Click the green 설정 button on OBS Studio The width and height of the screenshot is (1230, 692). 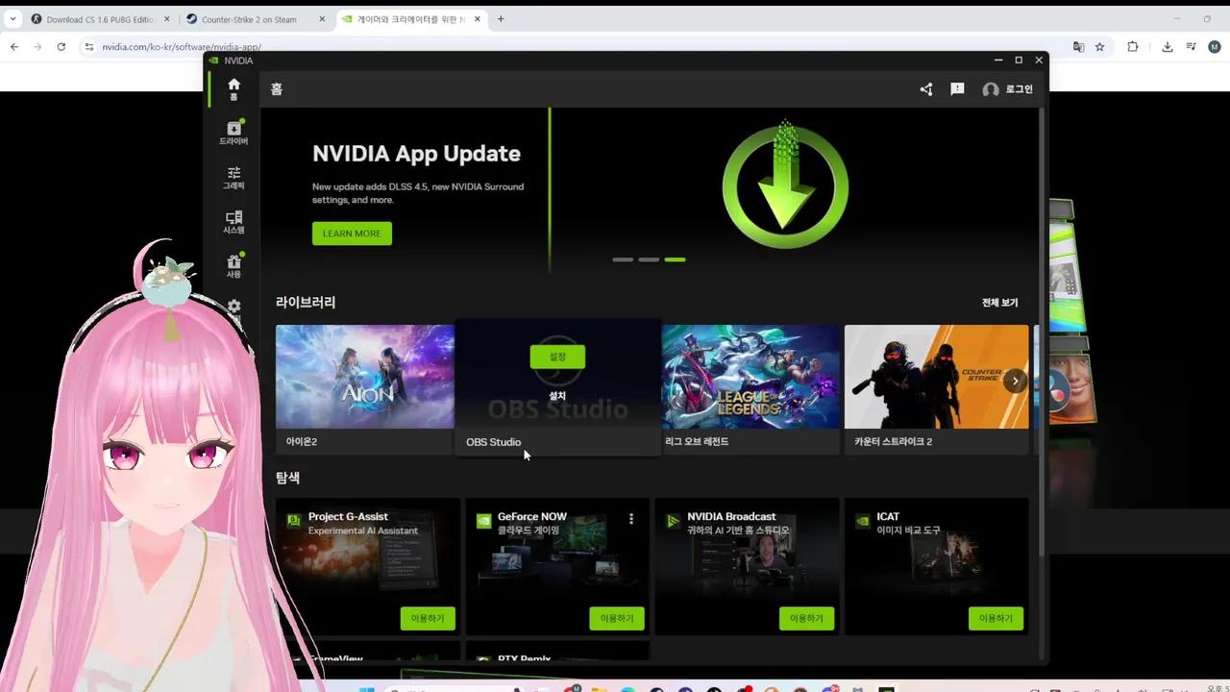coord(557,357)
